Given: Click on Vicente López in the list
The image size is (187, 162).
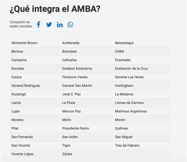Looking at the screenshot, I should pos(22,154).
